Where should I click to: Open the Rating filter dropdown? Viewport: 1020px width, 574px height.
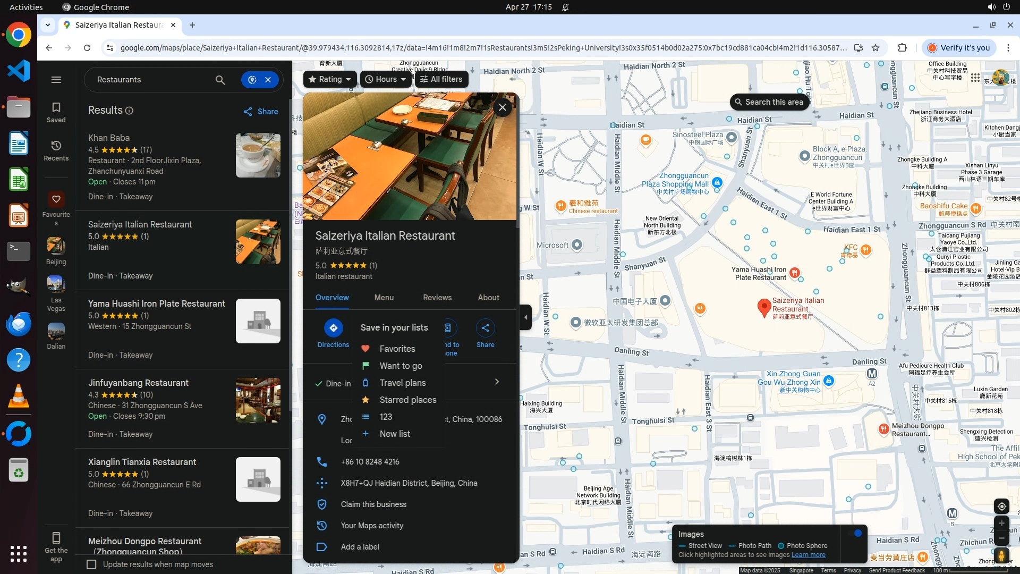[x=330, y=79]
